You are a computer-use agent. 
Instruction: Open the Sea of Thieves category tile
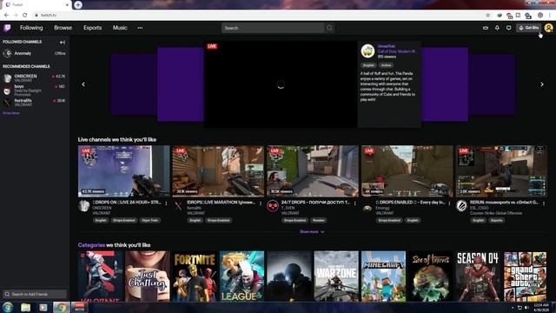coord(431,276)
